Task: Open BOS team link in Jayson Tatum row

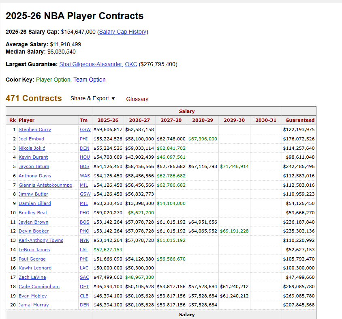Action: click(x=85, y=166)
